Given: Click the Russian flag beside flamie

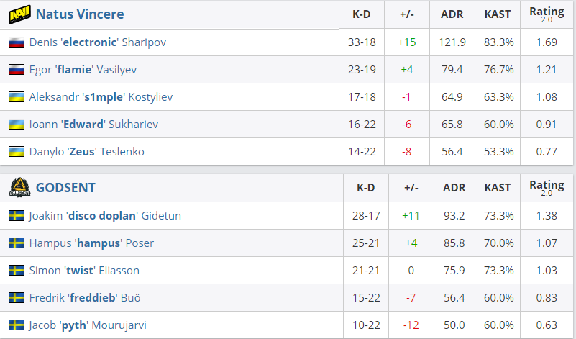Looking at the screenshot, I should [x=16, y=70].
